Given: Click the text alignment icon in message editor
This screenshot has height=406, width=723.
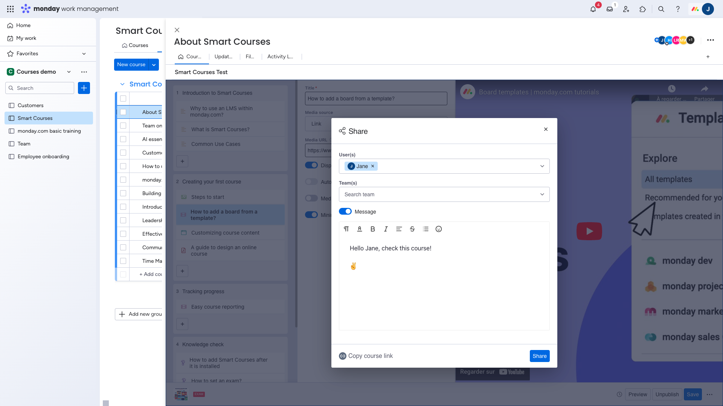Looking at the screenshot, I should point(399,229).
